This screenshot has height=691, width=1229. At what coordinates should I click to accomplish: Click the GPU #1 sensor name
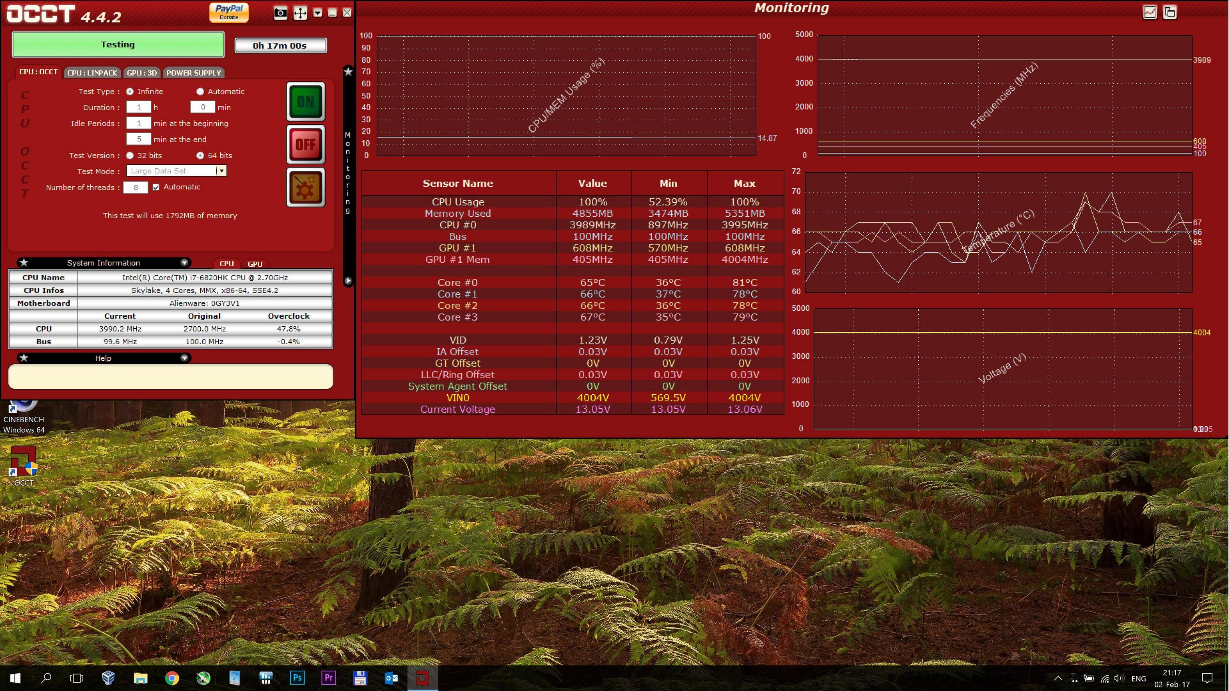pyautogui.click(x=457, y=248)
